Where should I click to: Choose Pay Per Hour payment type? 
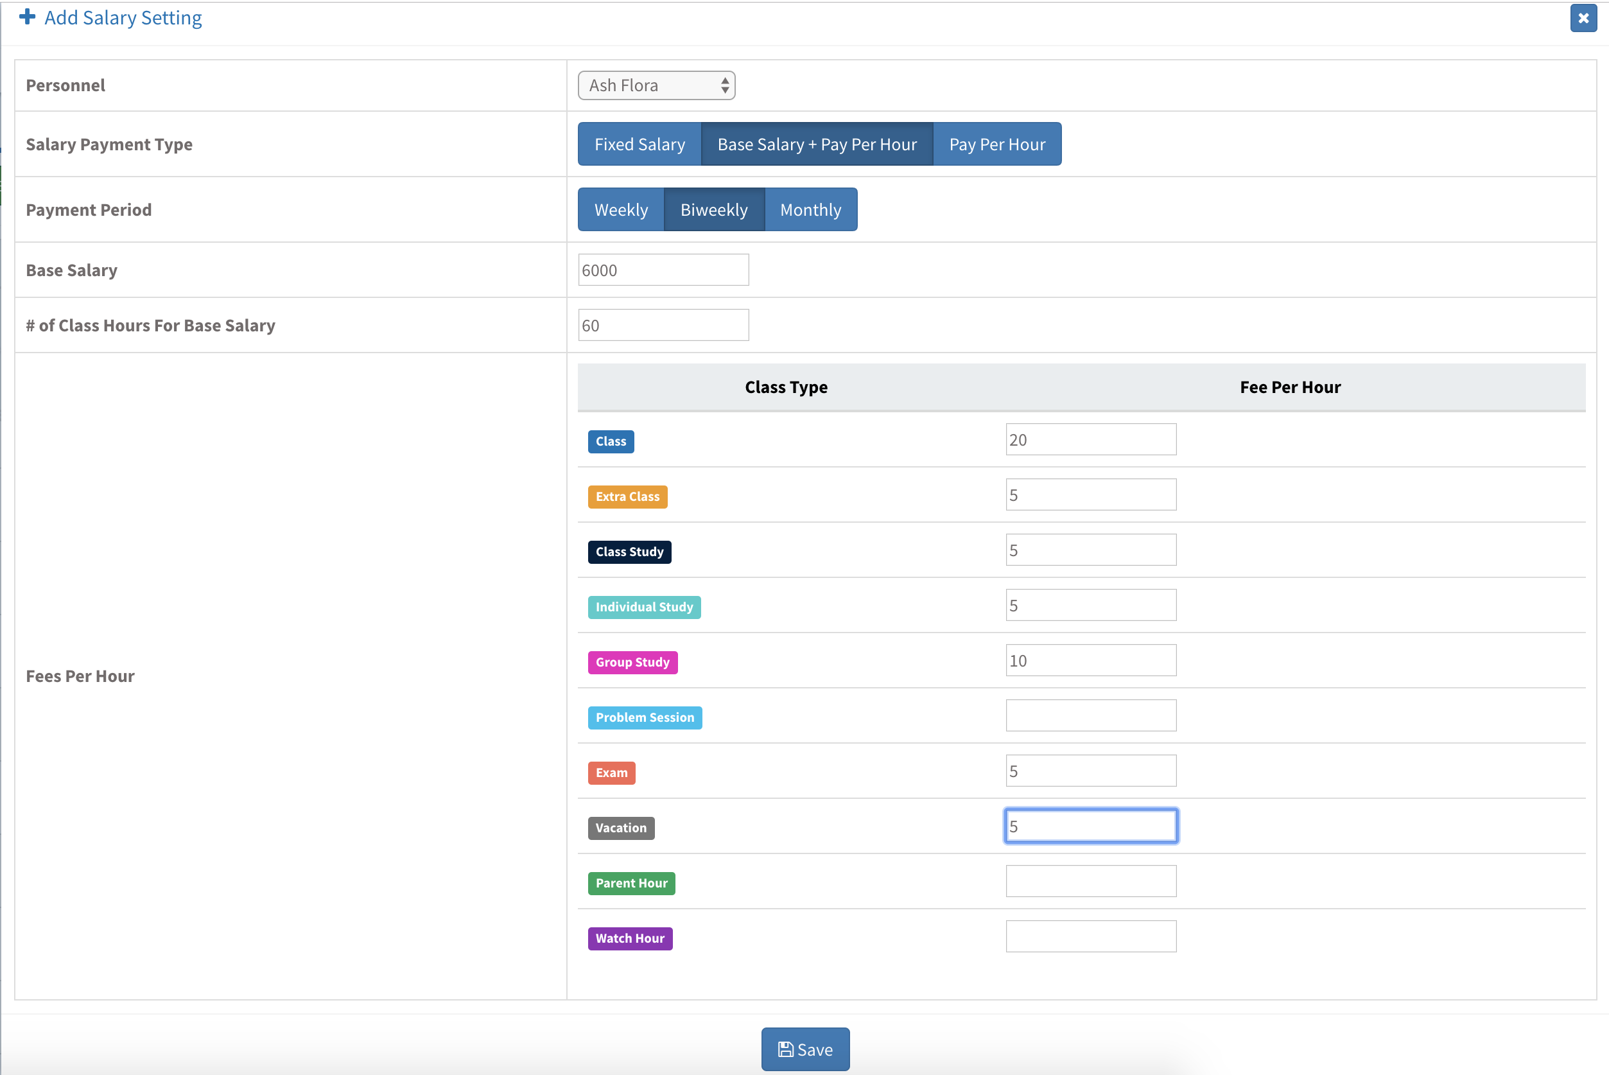coord(996,144)
